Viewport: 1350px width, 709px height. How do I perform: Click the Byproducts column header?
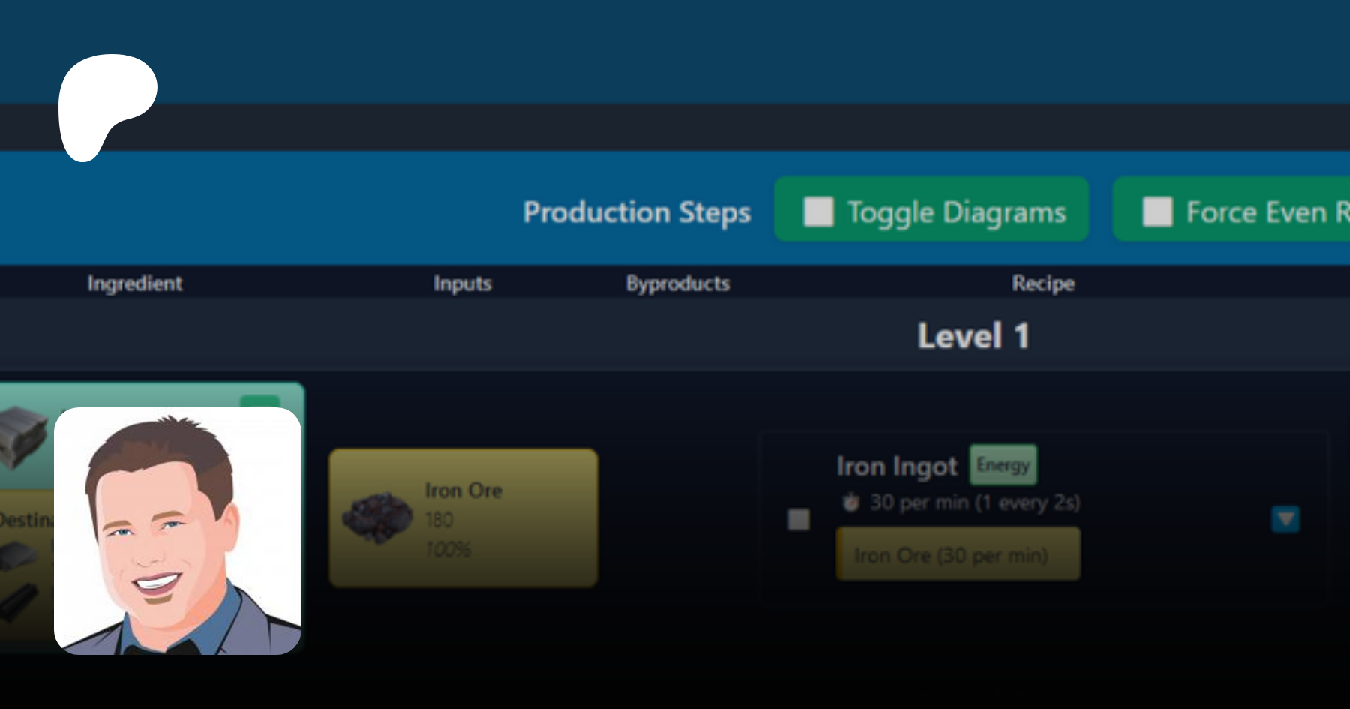pyautogui.click(x=677, y=283)
